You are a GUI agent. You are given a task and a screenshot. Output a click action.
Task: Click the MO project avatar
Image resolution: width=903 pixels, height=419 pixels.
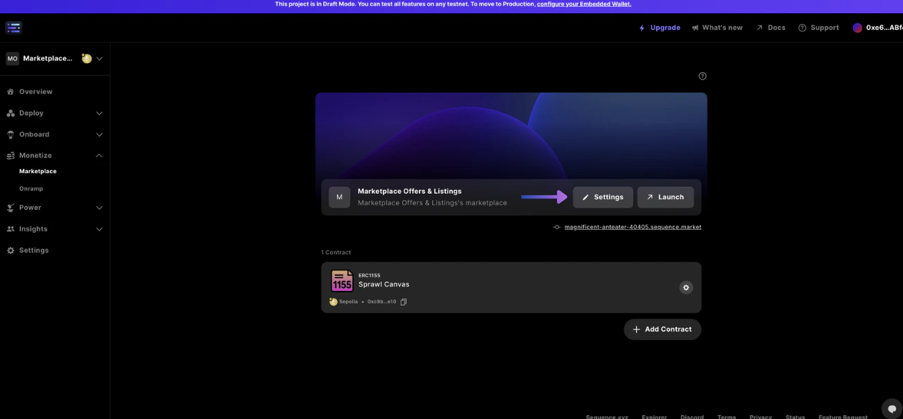click(12, 59)
